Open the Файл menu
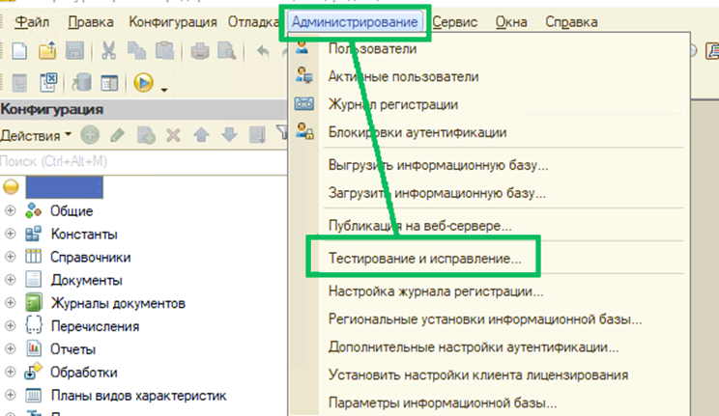 32,22
